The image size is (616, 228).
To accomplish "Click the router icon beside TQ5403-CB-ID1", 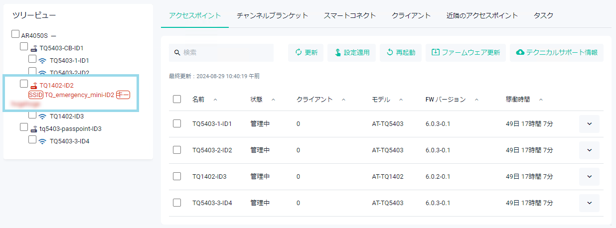I will [34, 48].
